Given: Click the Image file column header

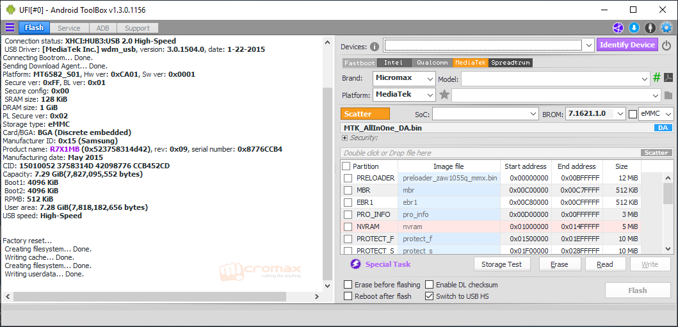Looking at the screenshot, I should click(448, 166).
